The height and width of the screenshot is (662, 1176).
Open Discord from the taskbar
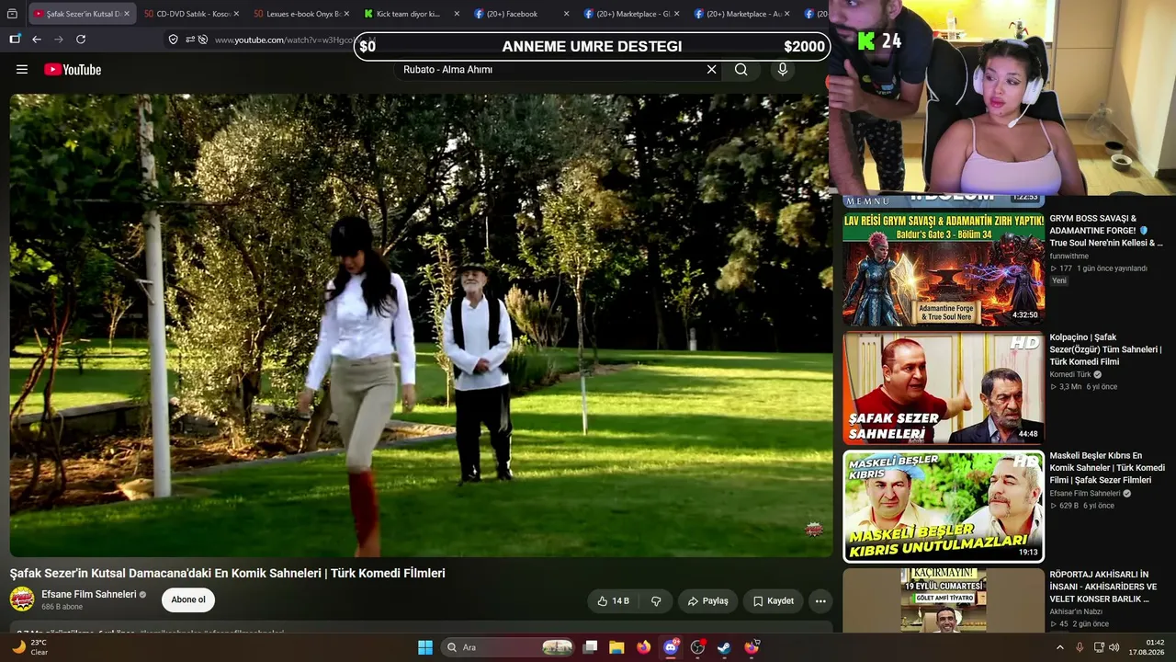(671, 647)
